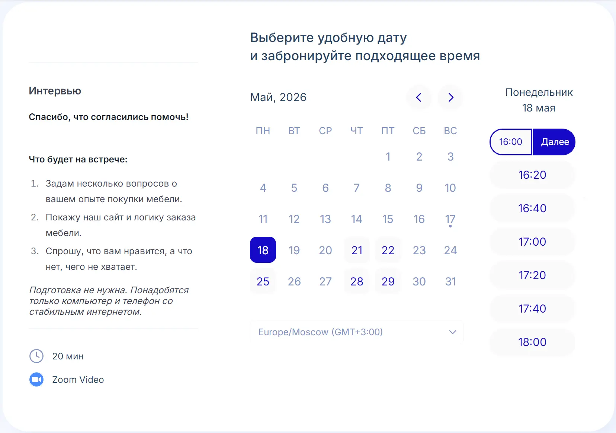Click unavailable date 20
This screenshot has height=433, width=616.
point(325,250)
